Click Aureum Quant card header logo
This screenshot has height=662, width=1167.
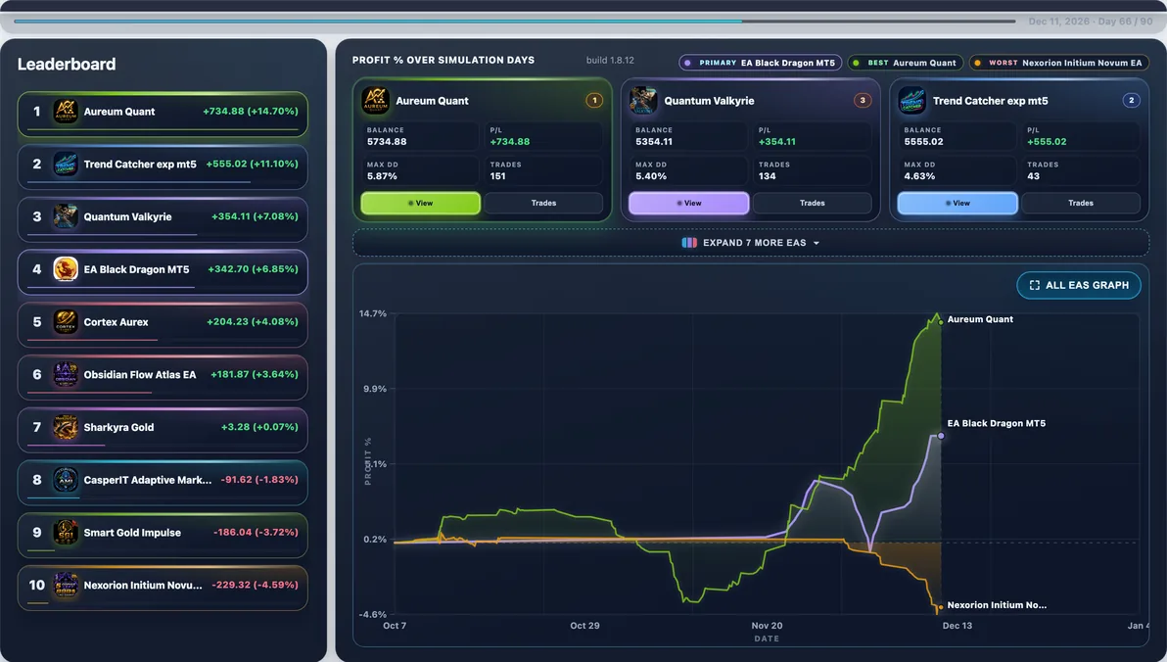(x=375, y=101)
